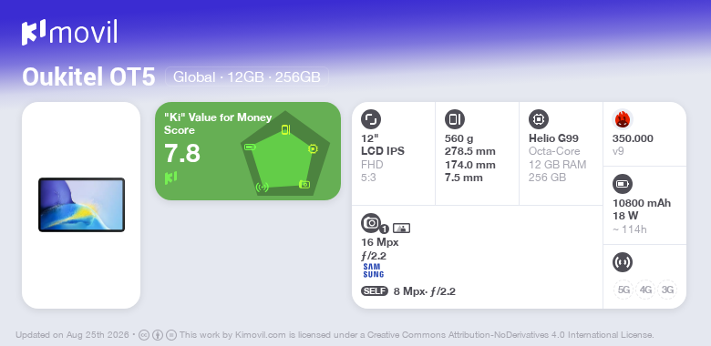Click the Samsung sensor logo
The width and height of the screenshot is (711, 346).
click(x=373, y=270)
